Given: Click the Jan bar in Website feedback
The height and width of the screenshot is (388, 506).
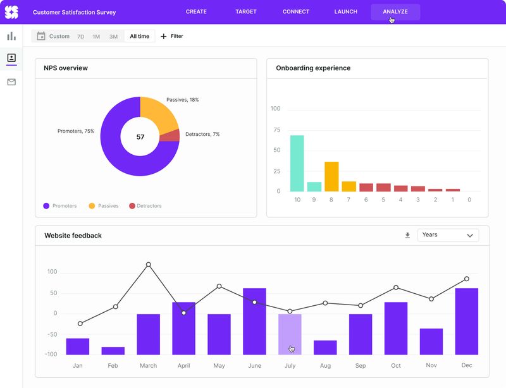Looking at the screenshot, I should [x=77, y=347].
